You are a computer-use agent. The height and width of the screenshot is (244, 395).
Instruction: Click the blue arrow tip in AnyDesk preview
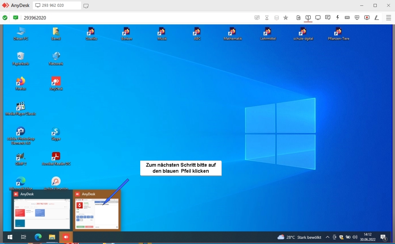(x=103, y=204)
